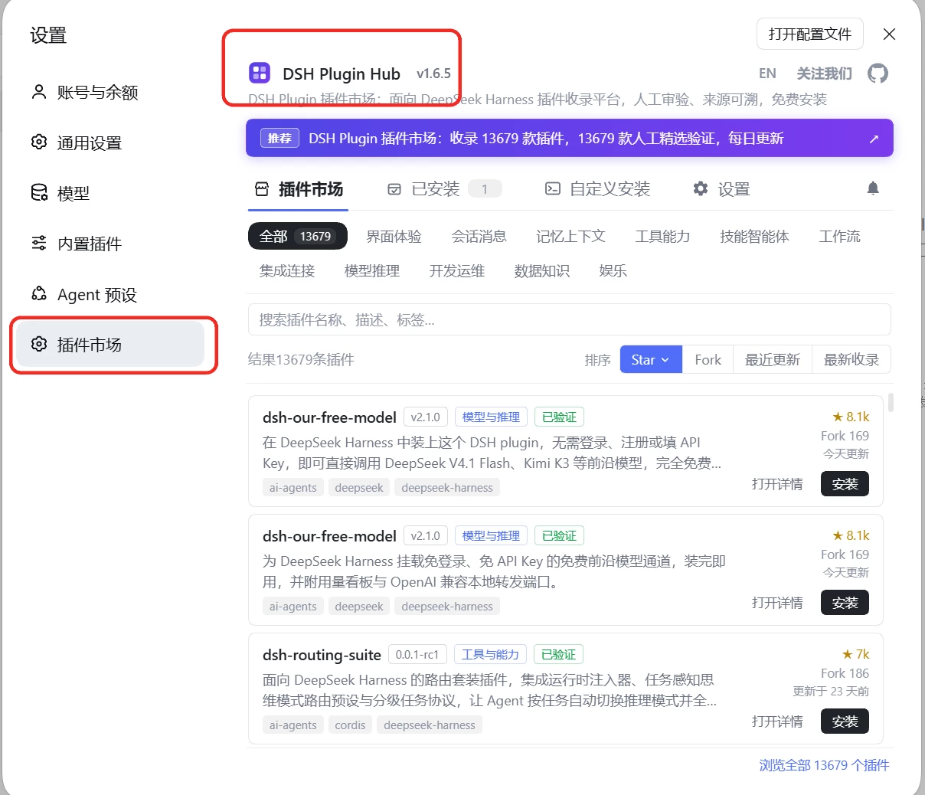The width and height of the screenshot is (925, 795).
Task: Click 打开配置文件 button
Action: [x=810, y=34]
